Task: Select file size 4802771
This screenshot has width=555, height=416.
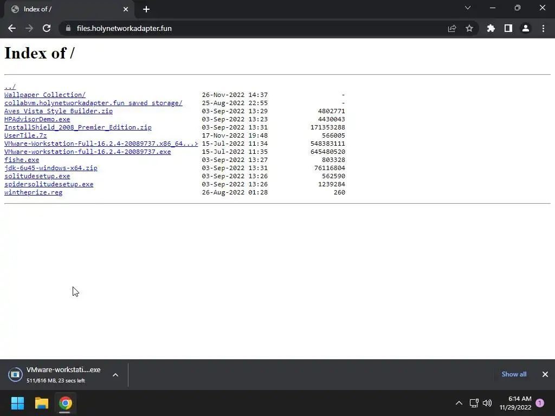Action: click(x=332, y=111)
